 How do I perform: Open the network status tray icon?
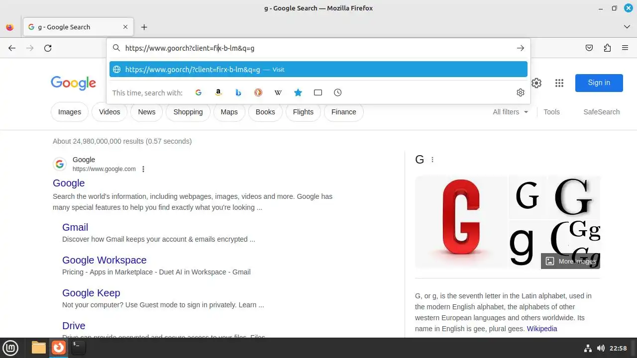pos(588,348)
